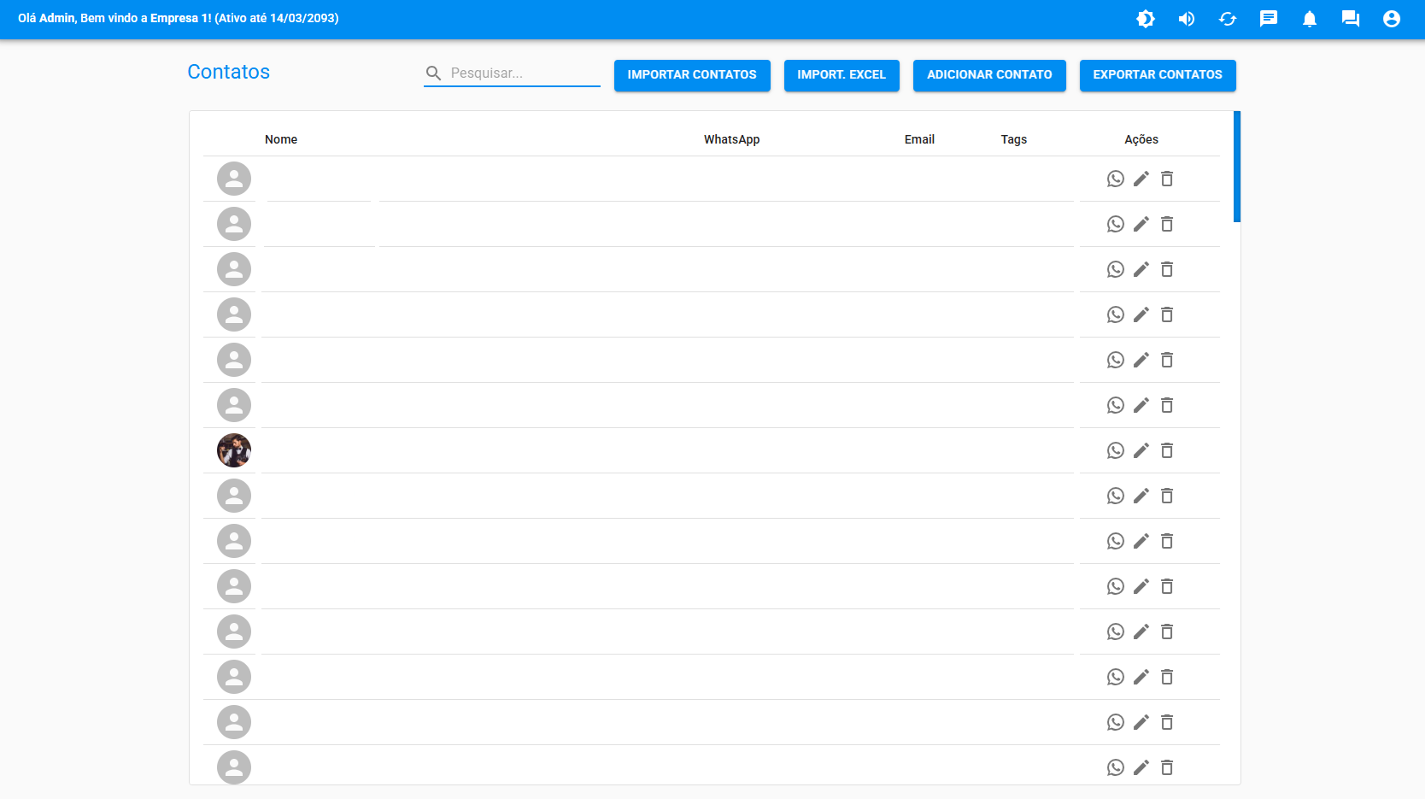
Task: Click the Import. Excel button
Action: (x=842, y=75)
